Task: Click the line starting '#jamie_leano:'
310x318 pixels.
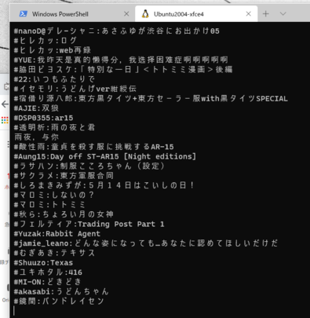Action: pos(146,243)
